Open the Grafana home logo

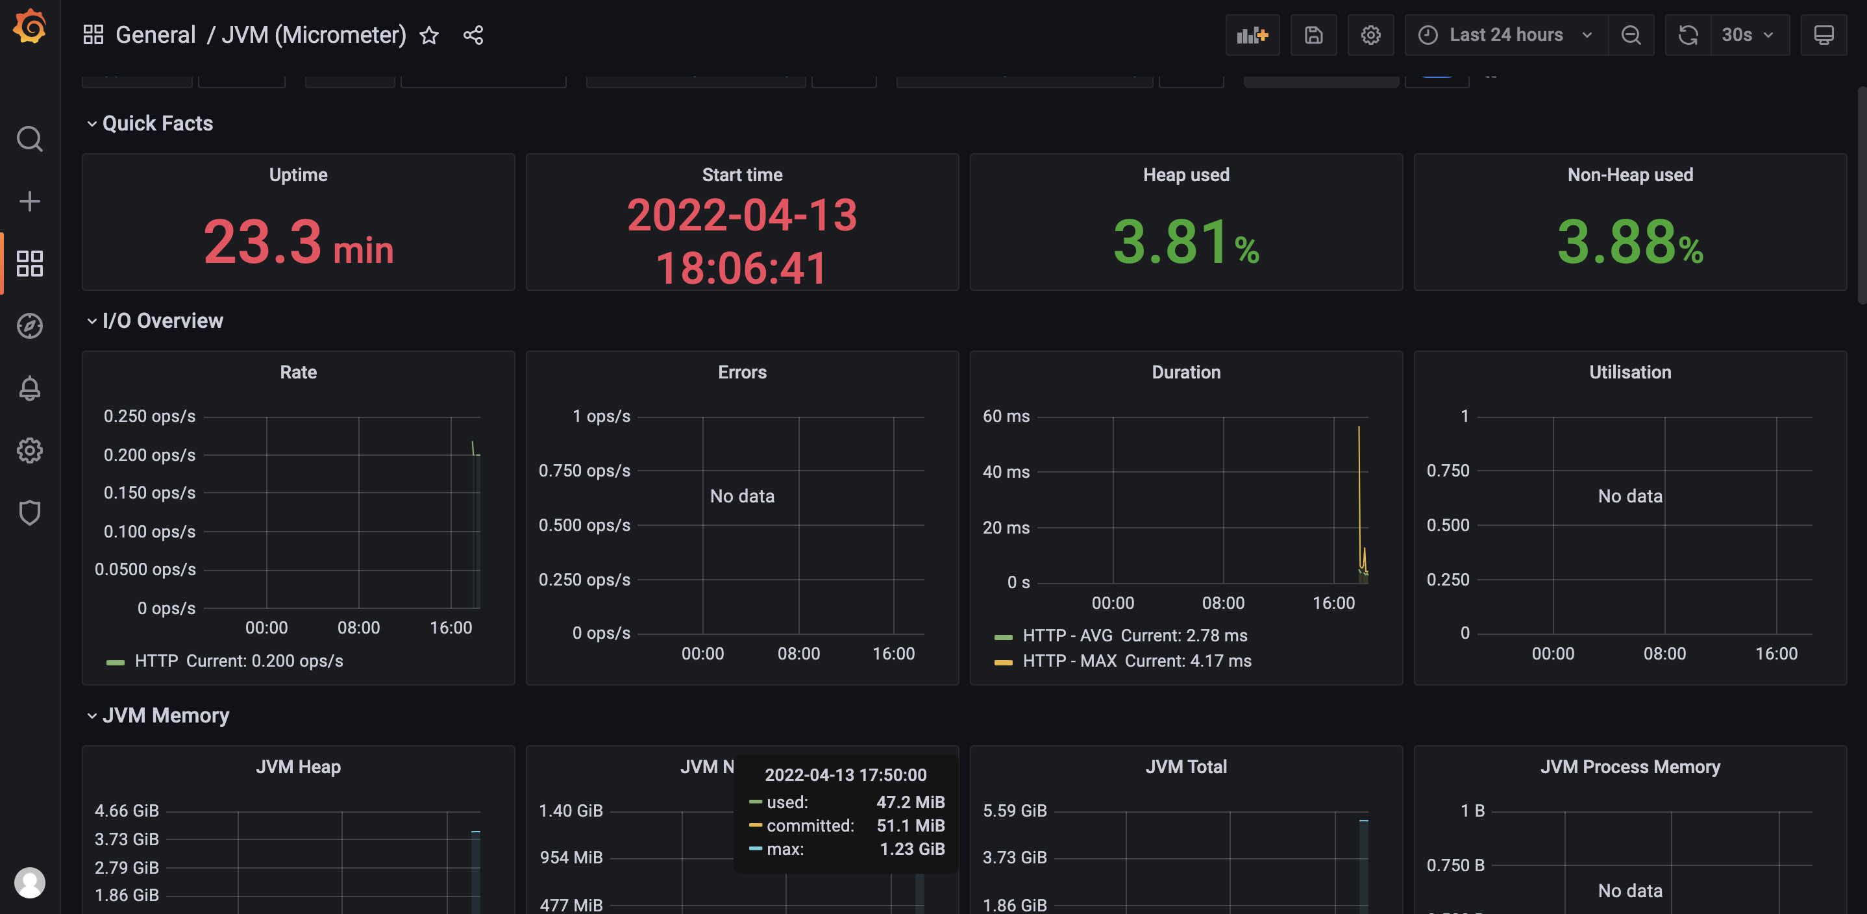point(30,26)
